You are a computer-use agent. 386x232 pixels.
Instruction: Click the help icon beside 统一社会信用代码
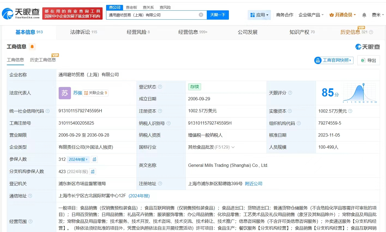[48, 111]
